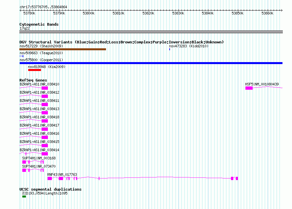This screenshot has height=209, width=292.
Task: Open BZRAP1-AS1|NR_038415 transcript label
Action: point(39,142)
